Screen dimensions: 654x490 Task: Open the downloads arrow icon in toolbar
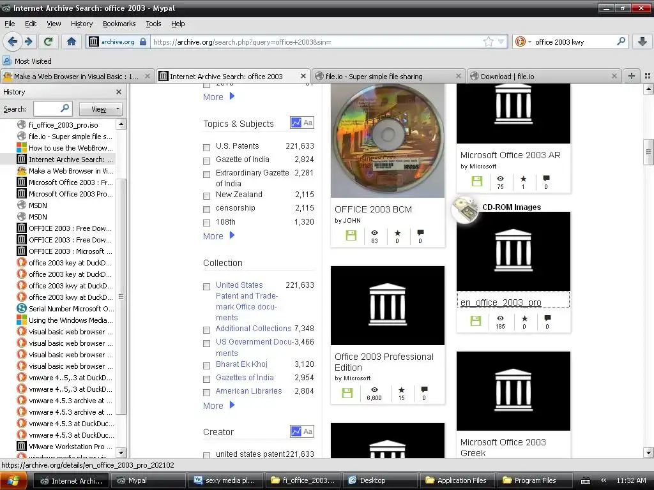pyautogui.click(x=643, y=41)
